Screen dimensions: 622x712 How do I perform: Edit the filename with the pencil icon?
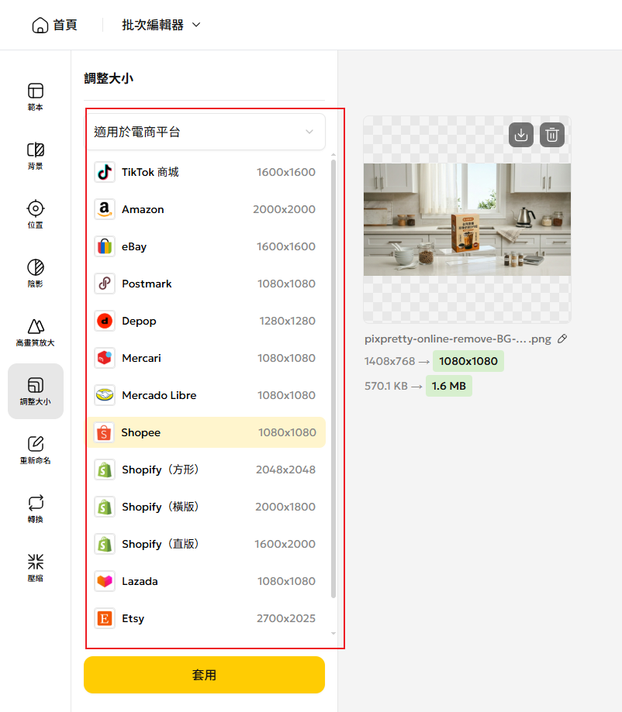tap(562, 339)
